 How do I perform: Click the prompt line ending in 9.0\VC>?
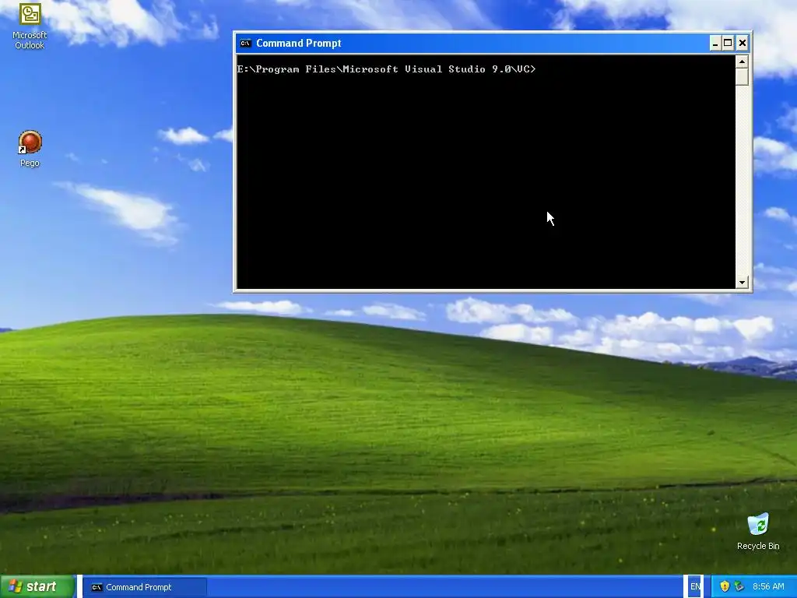click(x=386, y=69)
